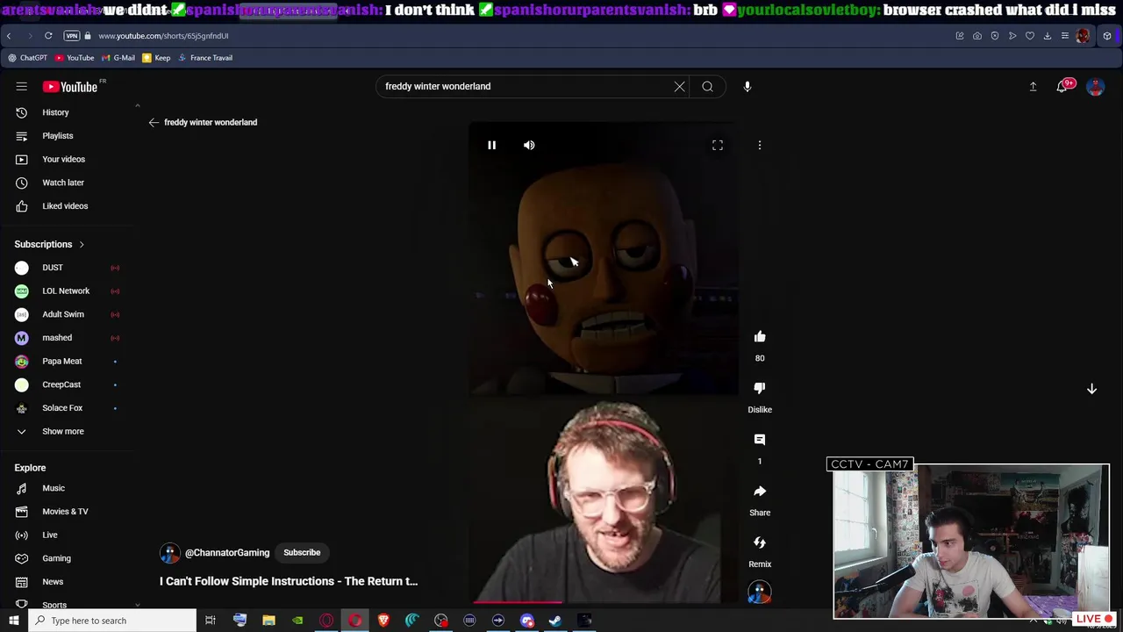
Task: Open the Windows Start menu
Action: (x=13, y=621)
